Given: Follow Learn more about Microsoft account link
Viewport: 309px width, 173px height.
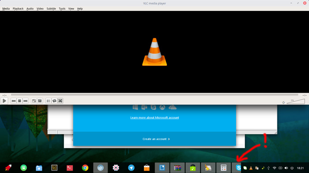Looking at the screenshot, I should pyautogui.click(x=154, y=118).
